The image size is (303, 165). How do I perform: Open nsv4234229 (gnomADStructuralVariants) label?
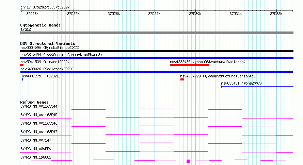coord(218,76)
